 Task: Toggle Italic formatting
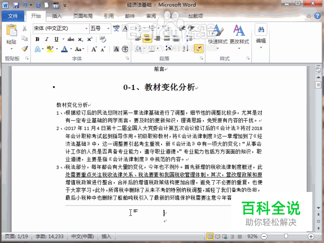coord(47,39)
